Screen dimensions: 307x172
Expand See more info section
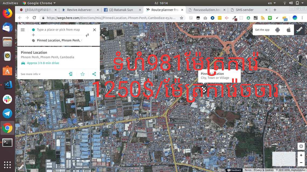point(30,74)
